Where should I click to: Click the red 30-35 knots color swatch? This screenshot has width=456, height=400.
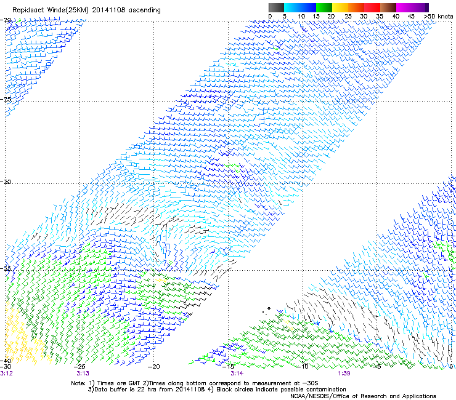(372, 7)
